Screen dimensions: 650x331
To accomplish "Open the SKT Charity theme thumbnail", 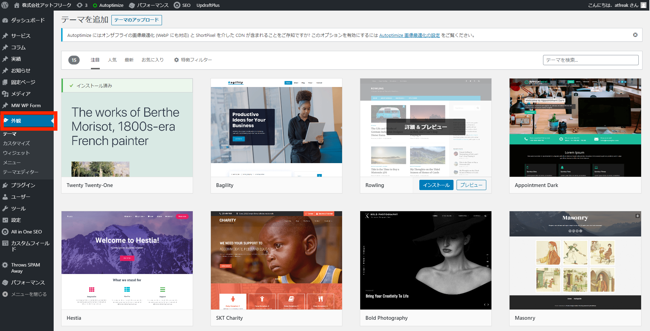I will (x=276, y=260).
